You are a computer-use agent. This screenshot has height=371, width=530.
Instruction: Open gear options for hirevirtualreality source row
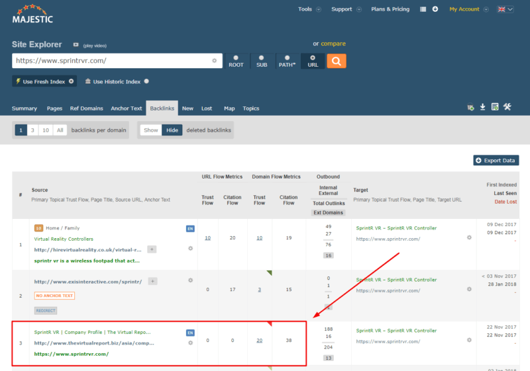point(190,249)
